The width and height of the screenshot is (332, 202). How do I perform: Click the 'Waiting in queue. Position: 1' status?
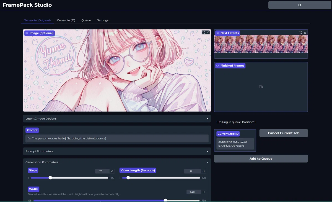[x=236, y=122]
